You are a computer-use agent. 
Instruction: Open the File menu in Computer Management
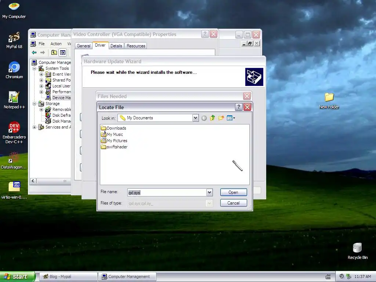[x=41, y=44]
